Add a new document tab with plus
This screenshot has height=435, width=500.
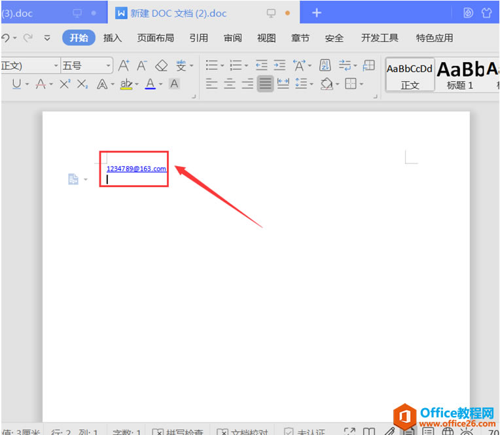tap(316, 12)
